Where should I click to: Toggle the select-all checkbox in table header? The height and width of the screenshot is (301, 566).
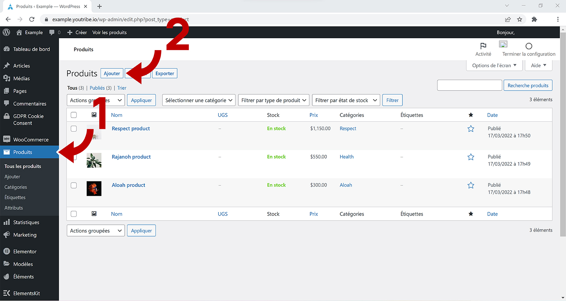pyautogui.click(x=74, y=115)
